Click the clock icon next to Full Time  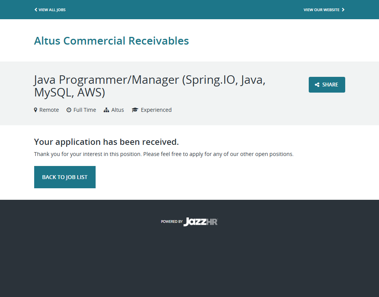click(x=69, y=110)
